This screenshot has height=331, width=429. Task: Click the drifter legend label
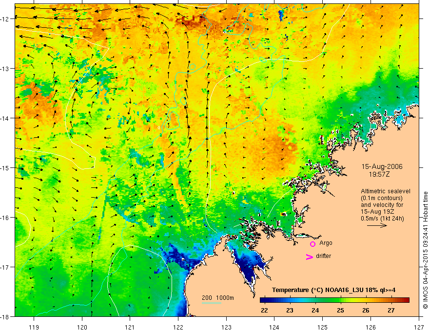[323, 256]
